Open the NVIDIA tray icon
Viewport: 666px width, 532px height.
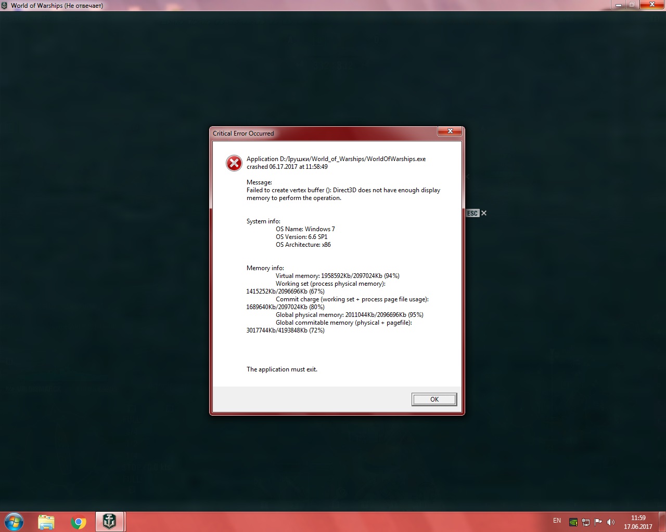point(573,522)
